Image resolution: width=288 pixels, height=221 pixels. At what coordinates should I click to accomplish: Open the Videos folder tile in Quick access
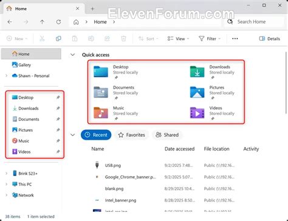212,113
